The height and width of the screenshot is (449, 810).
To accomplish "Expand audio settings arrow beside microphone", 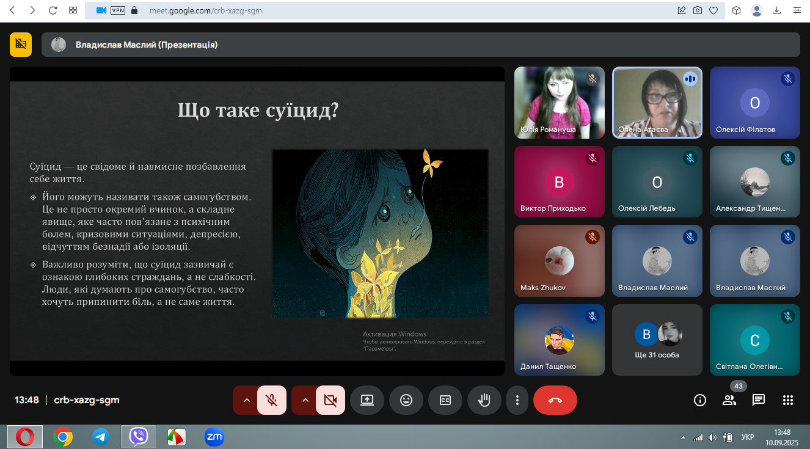I will click(x=246, y=400).
